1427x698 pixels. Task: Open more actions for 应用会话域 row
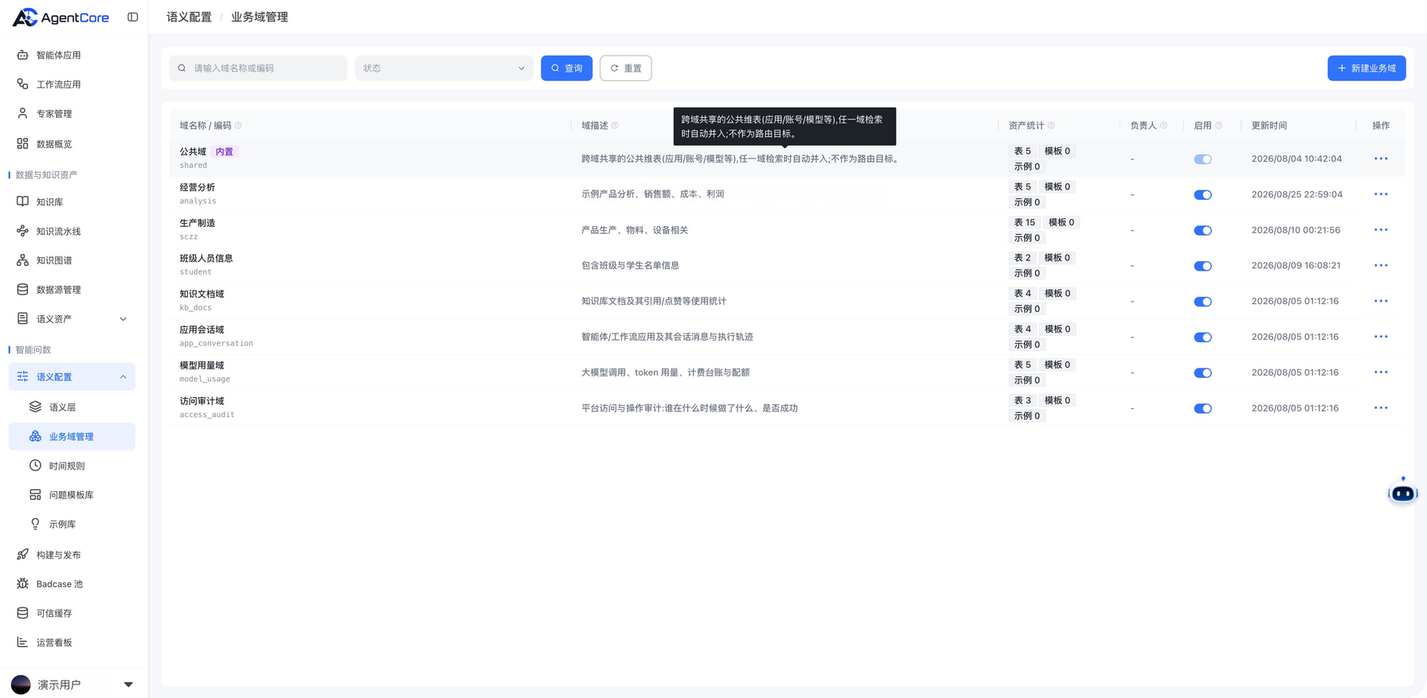pos(1381,337)
